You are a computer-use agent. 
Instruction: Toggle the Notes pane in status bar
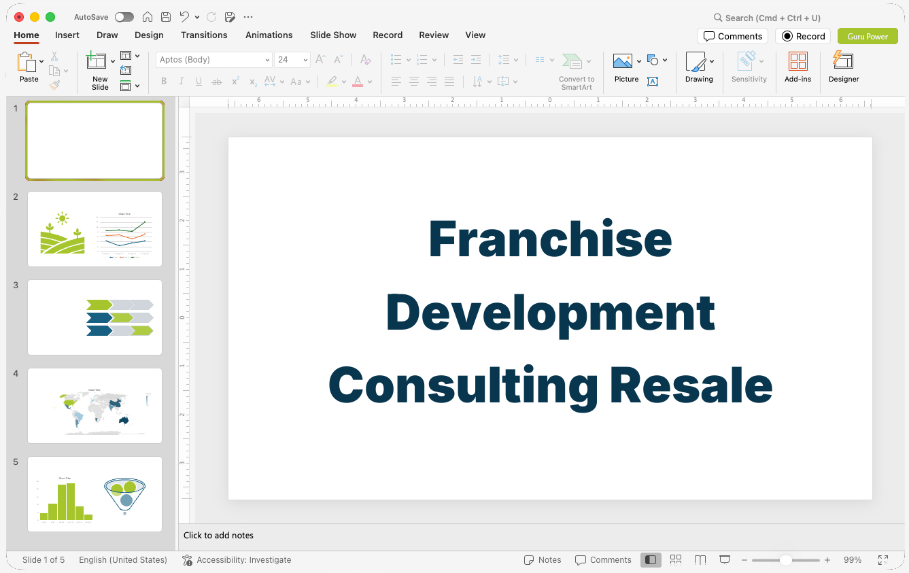[x=543, y=560]
